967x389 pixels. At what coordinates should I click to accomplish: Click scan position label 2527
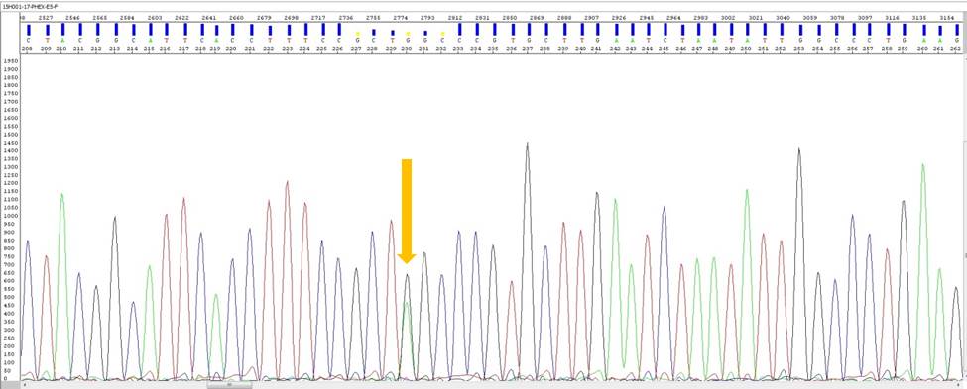coord(45,18)
